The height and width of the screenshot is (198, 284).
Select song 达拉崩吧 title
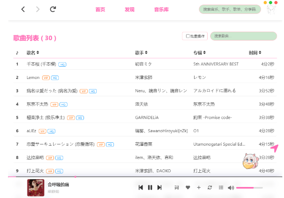(35, 157)
